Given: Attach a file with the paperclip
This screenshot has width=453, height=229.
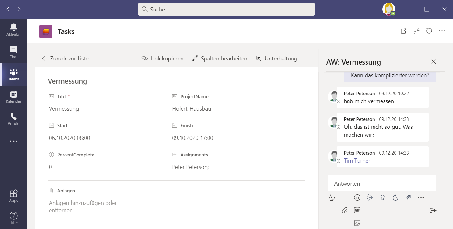Looking at the screenshot, I should (x=345, y=210).
